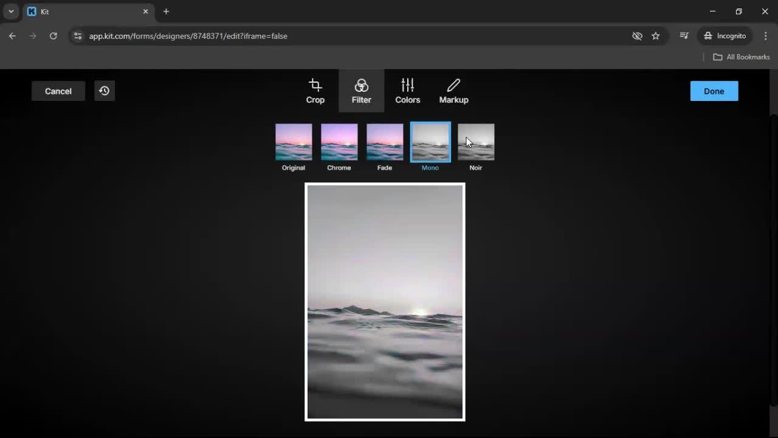Open a new browser tab
The height and width of the screenshot is (438, 778).
[166, 11]
